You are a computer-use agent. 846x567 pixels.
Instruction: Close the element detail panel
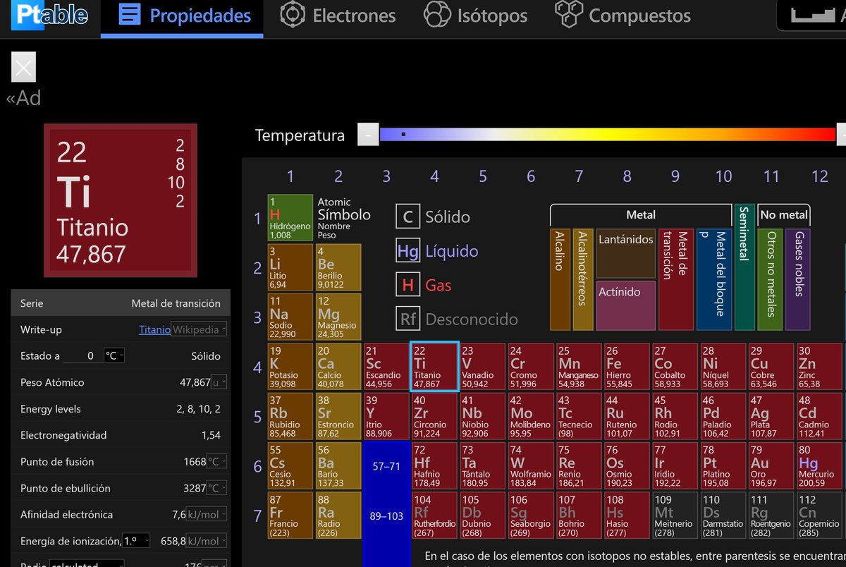coord(23,68)
